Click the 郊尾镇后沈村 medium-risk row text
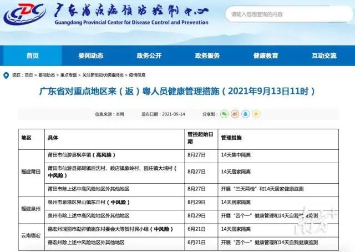355x252 pixels. coord(112,172)
